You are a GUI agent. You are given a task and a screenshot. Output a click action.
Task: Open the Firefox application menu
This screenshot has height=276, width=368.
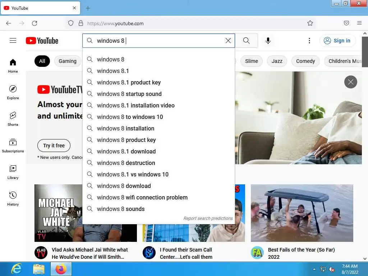pos(359,23)
